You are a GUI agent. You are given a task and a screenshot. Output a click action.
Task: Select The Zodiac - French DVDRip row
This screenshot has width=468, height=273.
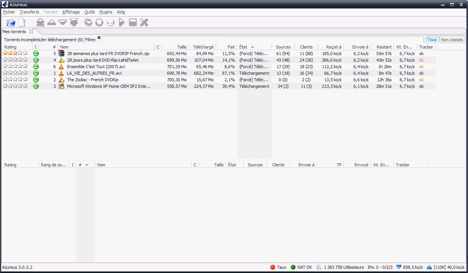coord(219,80)
